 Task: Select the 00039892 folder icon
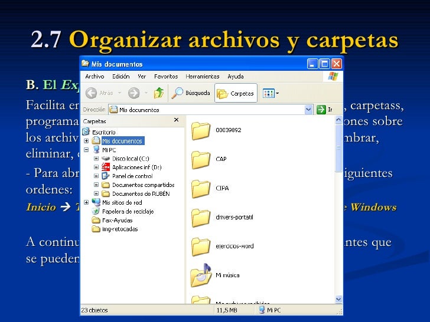(200, 130)
